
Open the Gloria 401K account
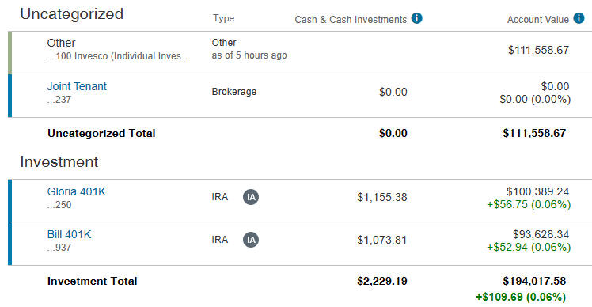(x=77, y=191)
